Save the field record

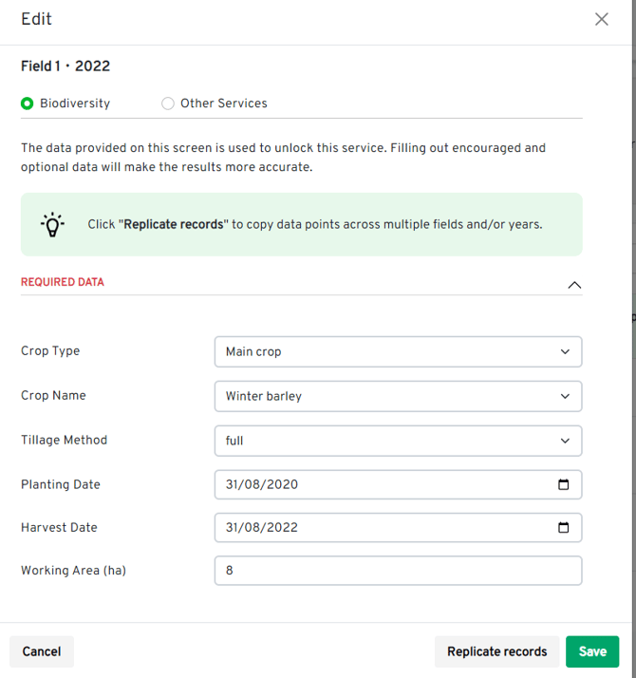click(592, 651)
